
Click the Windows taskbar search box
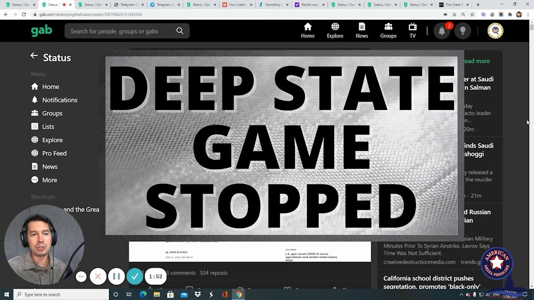coord(61,295)
